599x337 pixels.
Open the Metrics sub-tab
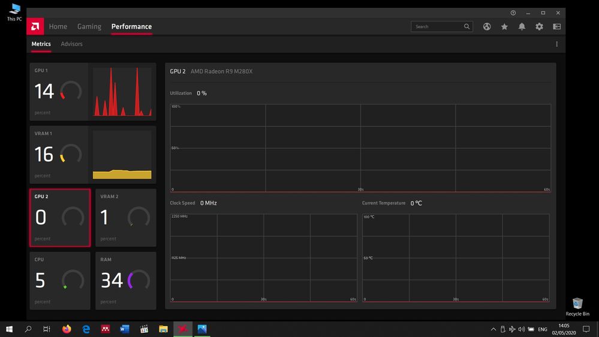coord(41,44)
